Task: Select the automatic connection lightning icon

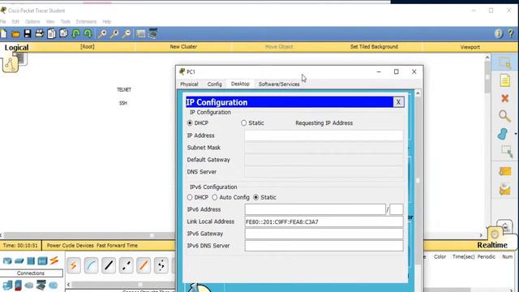Action: click(x=74, y=265)
